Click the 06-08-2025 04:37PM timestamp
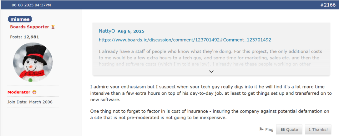 (x=31, y=5)
